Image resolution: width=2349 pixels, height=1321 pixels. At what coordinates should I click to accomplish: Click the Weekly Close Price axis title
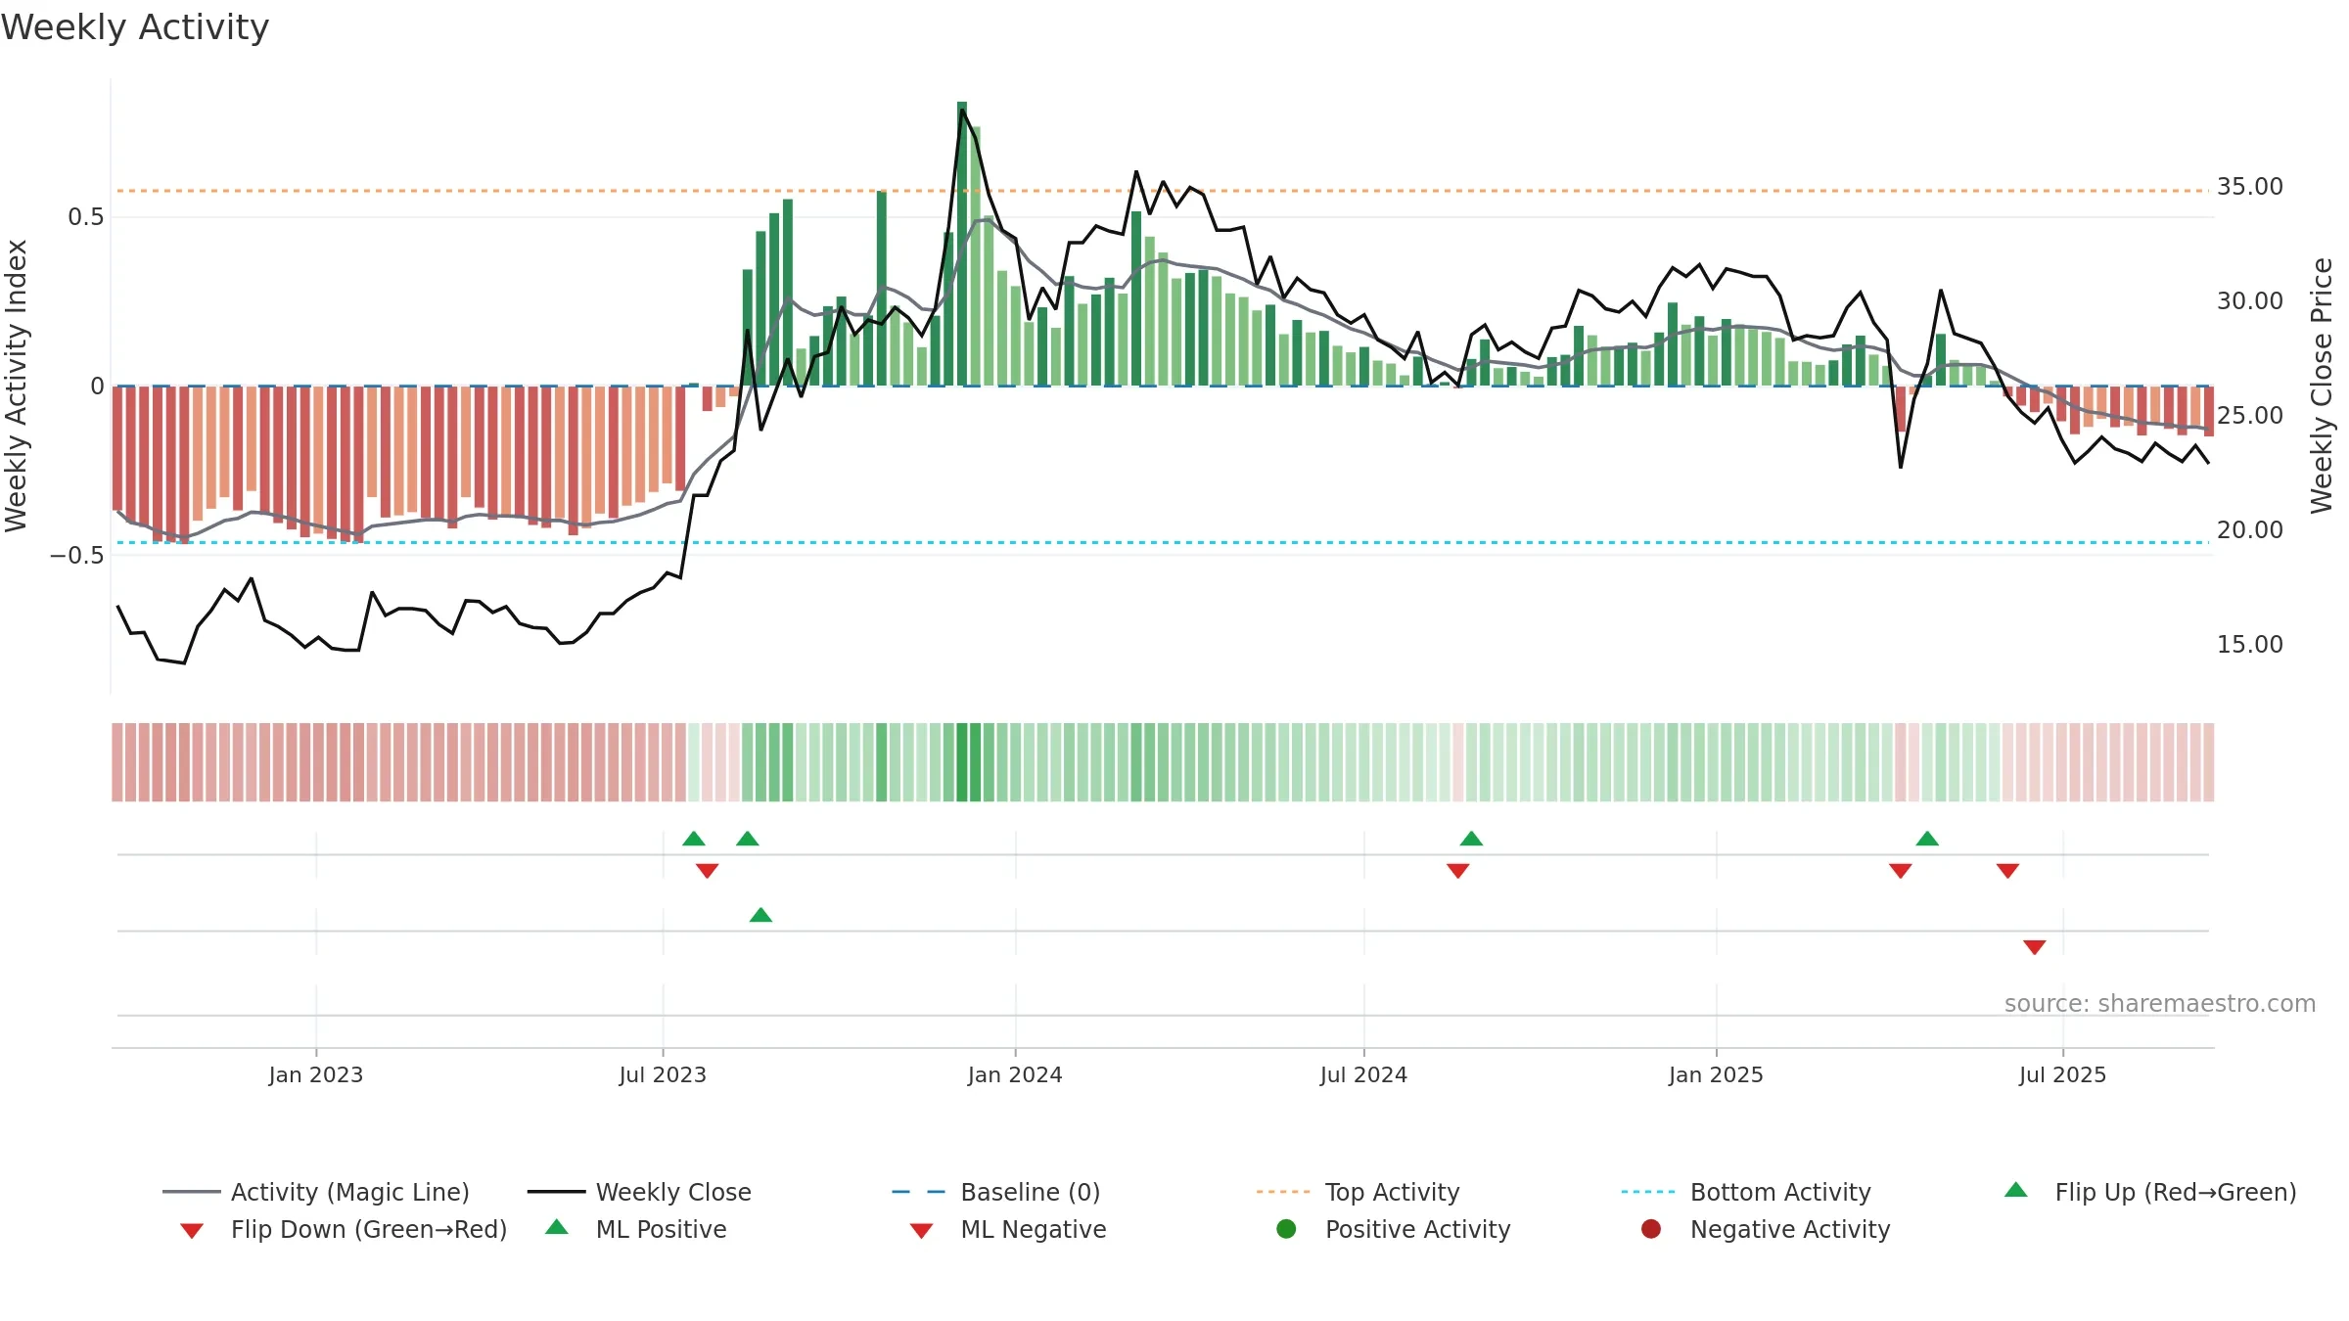point(2323,387)
